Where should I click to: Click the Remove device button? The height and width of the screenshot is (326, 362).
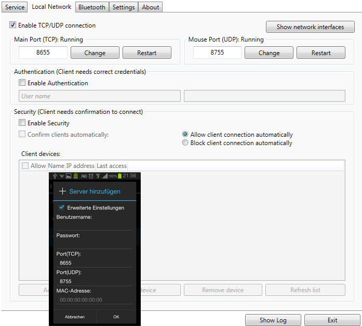point(223,290)
